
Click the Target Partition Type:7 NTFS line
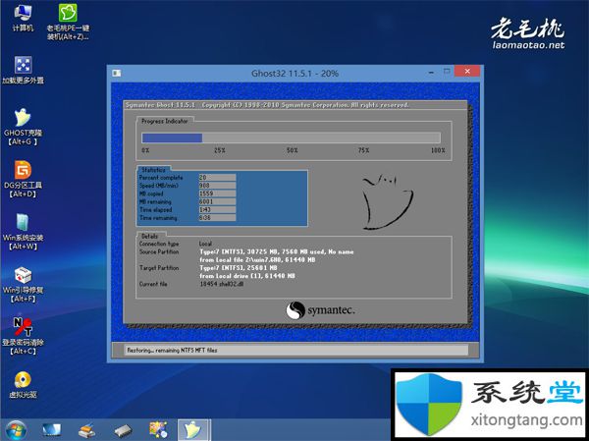(239, 268)
